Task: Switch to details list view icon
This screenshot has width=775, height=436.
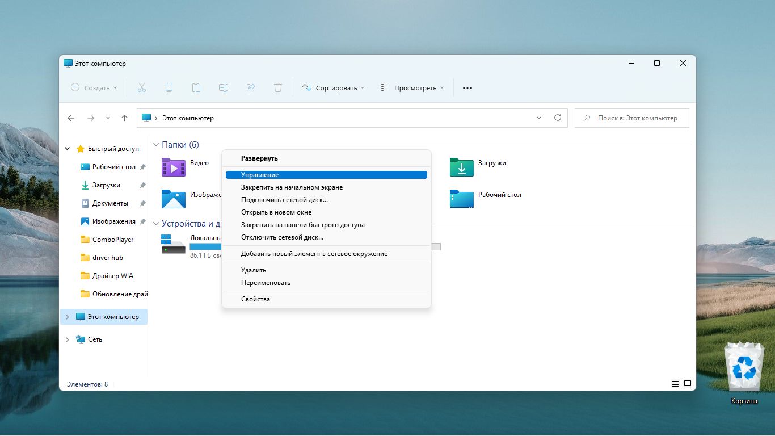Action: click(x=675, y=384)
